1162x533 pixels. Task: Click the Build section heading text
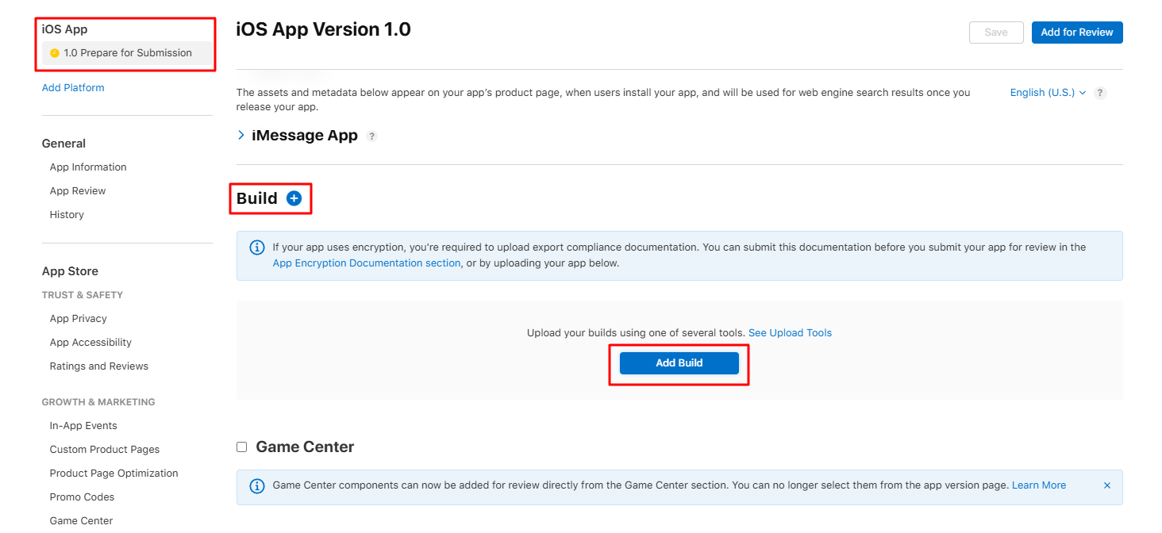pos(257,198)
